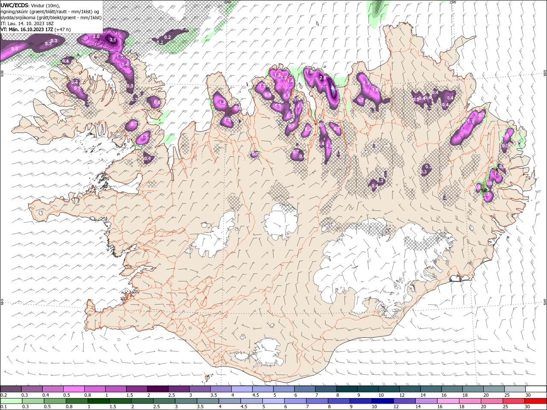The height and width of the screenshot is (410, 547).
Task: Select the 'Vindur (10m)' label in header
Action: 46,5
